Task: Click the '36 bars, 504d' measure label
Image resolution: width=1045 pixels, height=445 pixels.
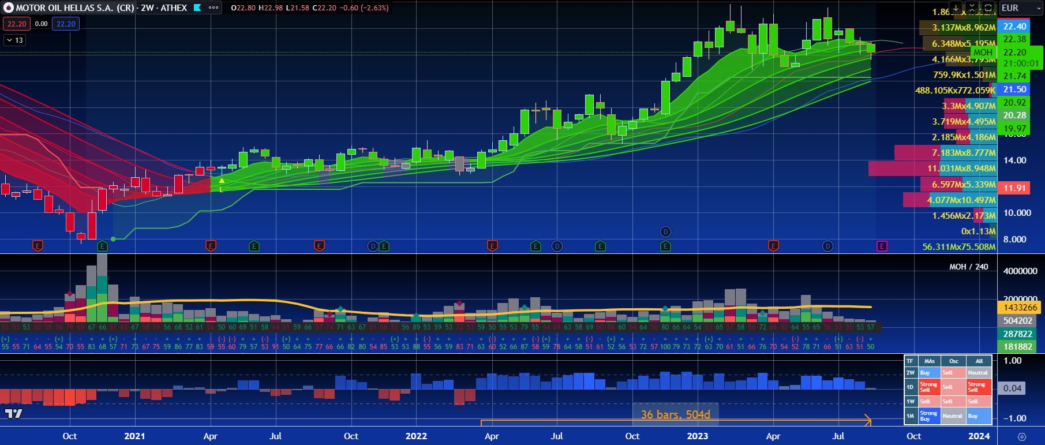Action: pos(676,414)
